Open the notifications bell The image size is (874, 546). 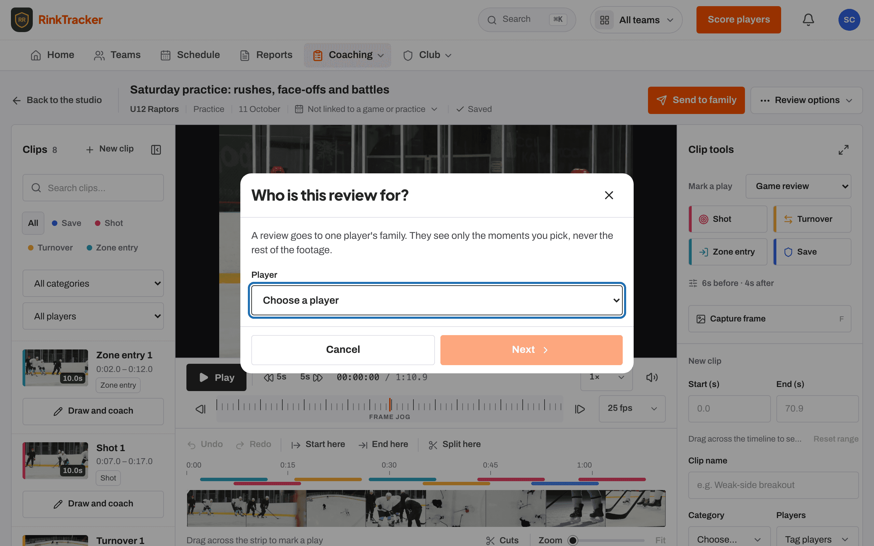click(808, 20)
